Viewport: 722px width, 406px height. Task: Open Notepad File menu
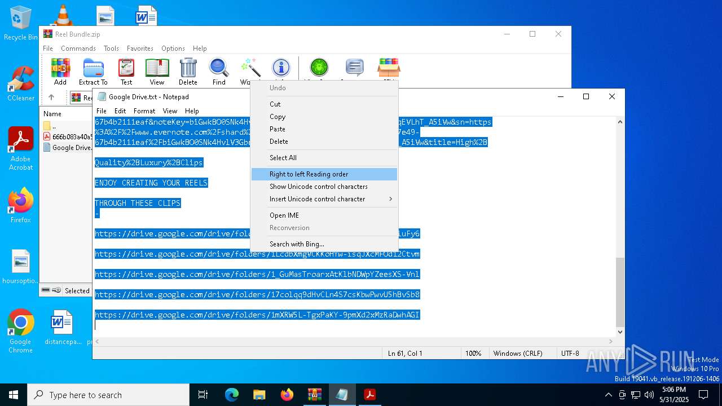click(102, 111)
